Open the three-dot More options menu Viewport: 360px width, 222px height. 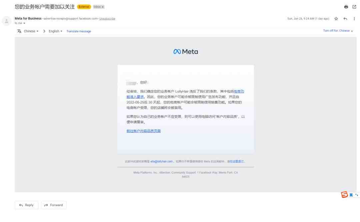[354, 19]
